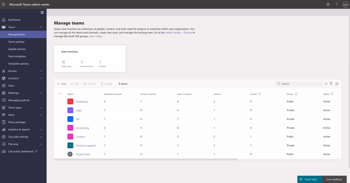This screenshot has height=183, width=350.
Task: Open the Technical support team link
Action: (86, 145)
